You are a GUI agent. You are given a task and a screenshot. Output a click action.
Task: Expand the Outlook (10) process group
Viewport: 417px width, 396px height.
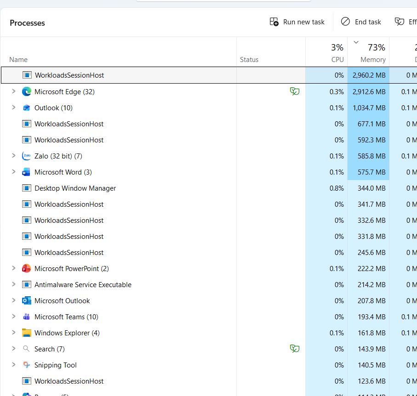tap(14, 107)
